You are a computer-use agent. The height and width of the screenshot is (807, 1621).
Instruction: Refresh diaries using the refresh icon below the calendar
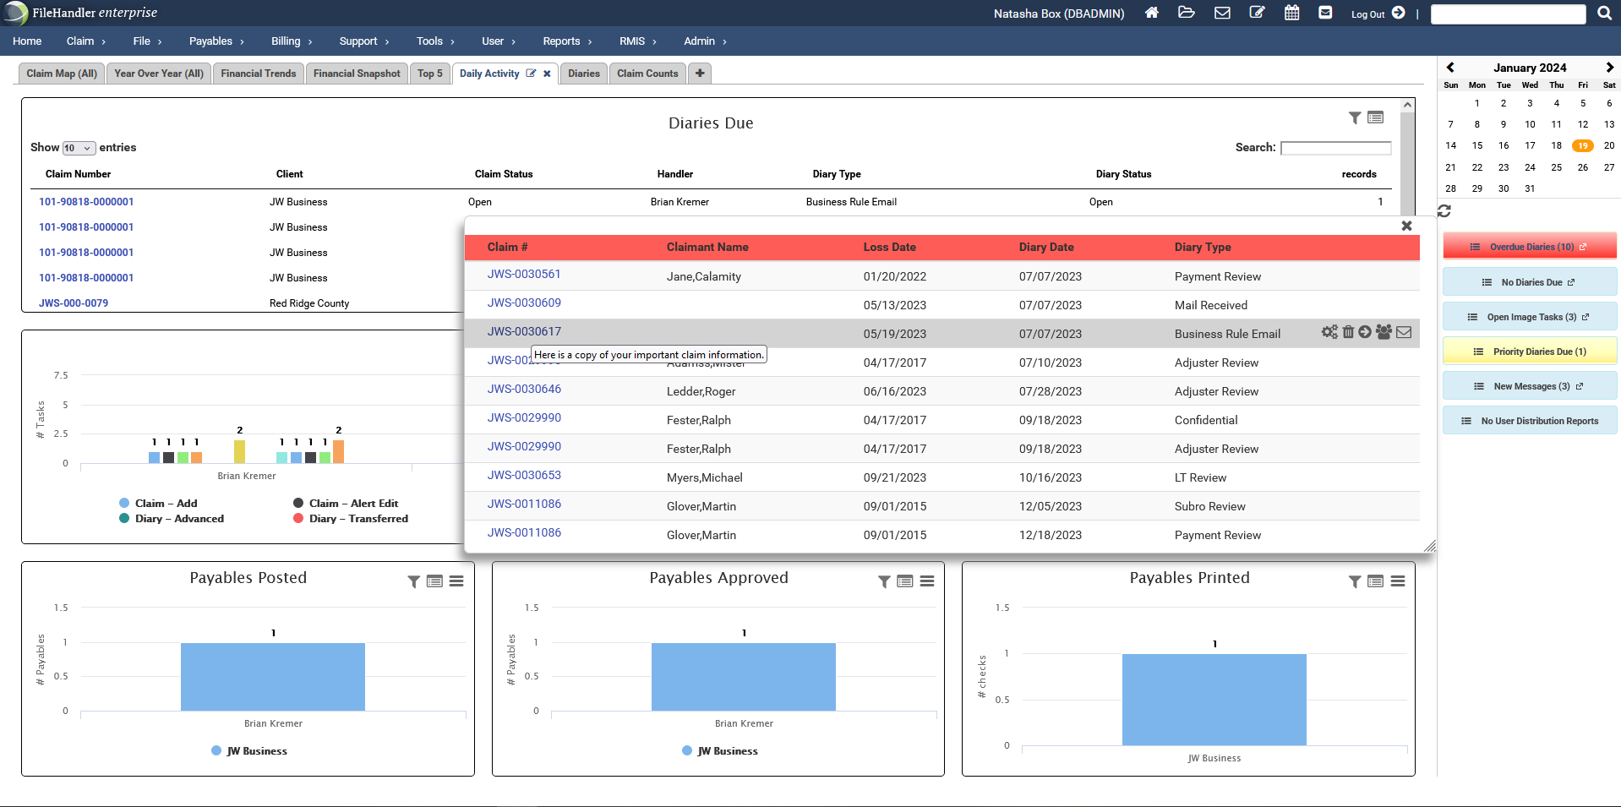pyautogui.click(x=1444, y=211)
